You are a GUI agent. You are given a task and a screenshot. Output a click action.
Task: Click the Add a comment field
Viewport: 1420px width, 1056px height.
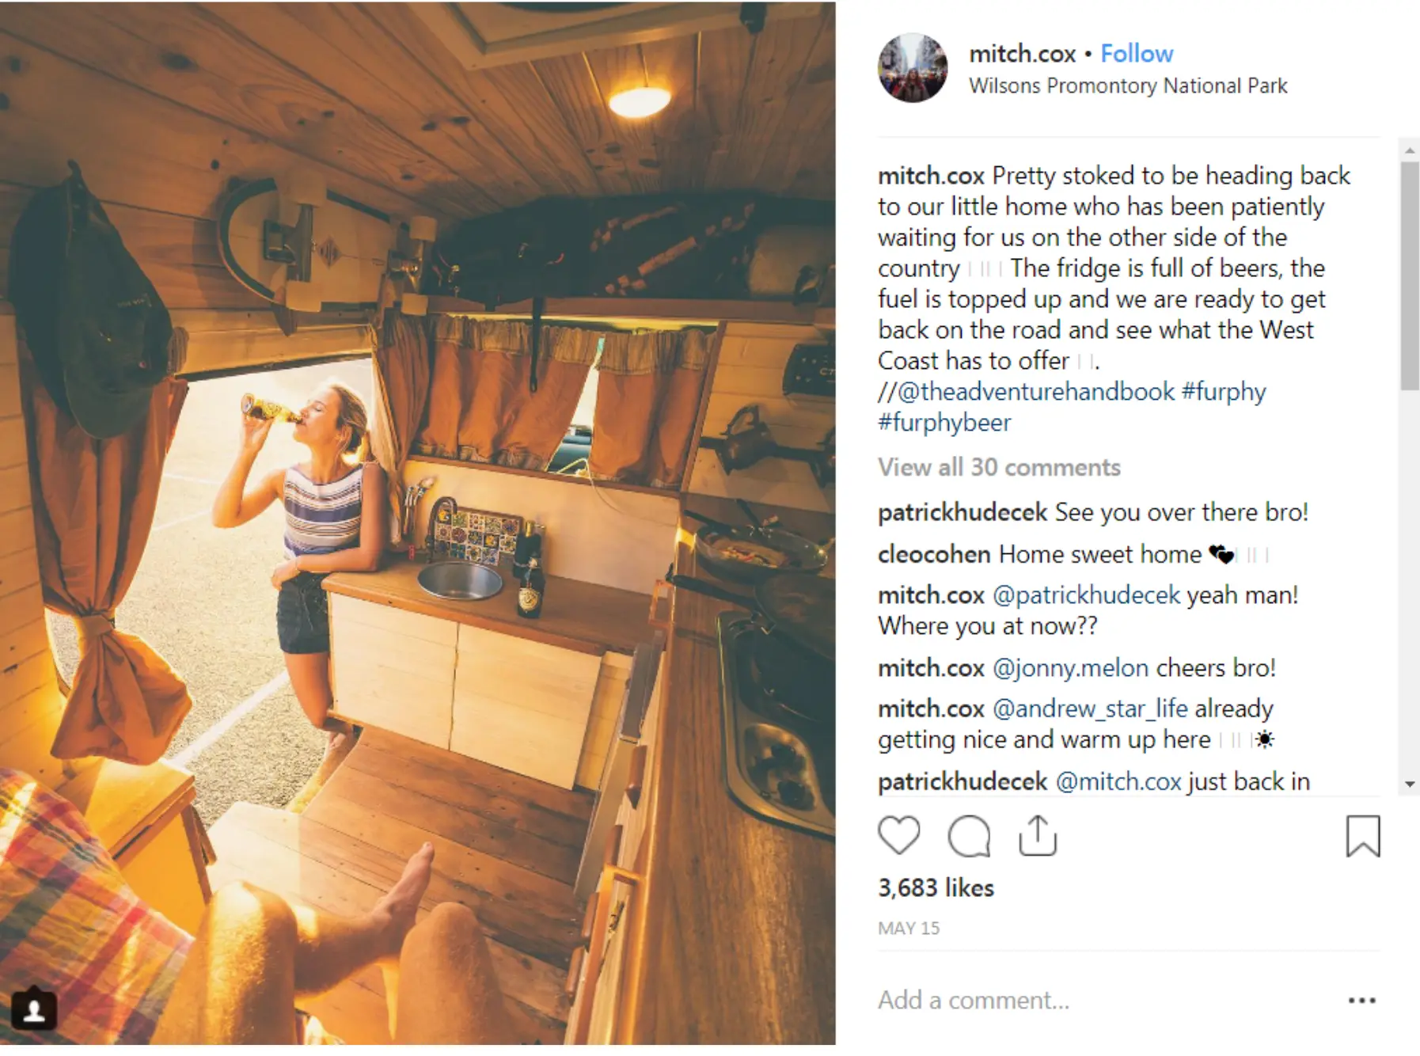[x=1108, y=1001]
